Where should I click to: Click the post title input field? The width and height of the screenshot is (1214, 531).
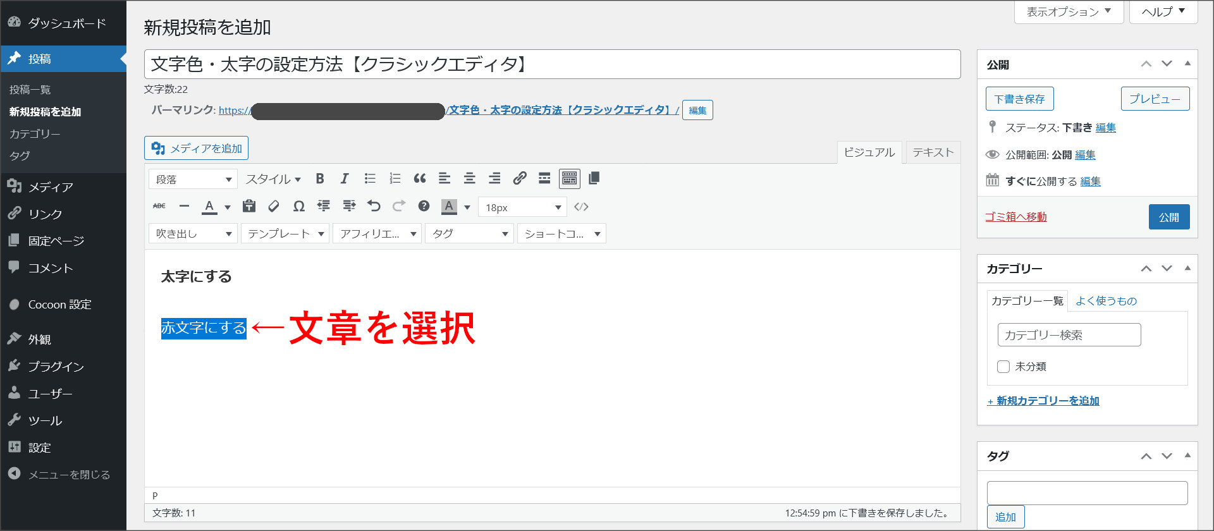[x=552, y=64]
